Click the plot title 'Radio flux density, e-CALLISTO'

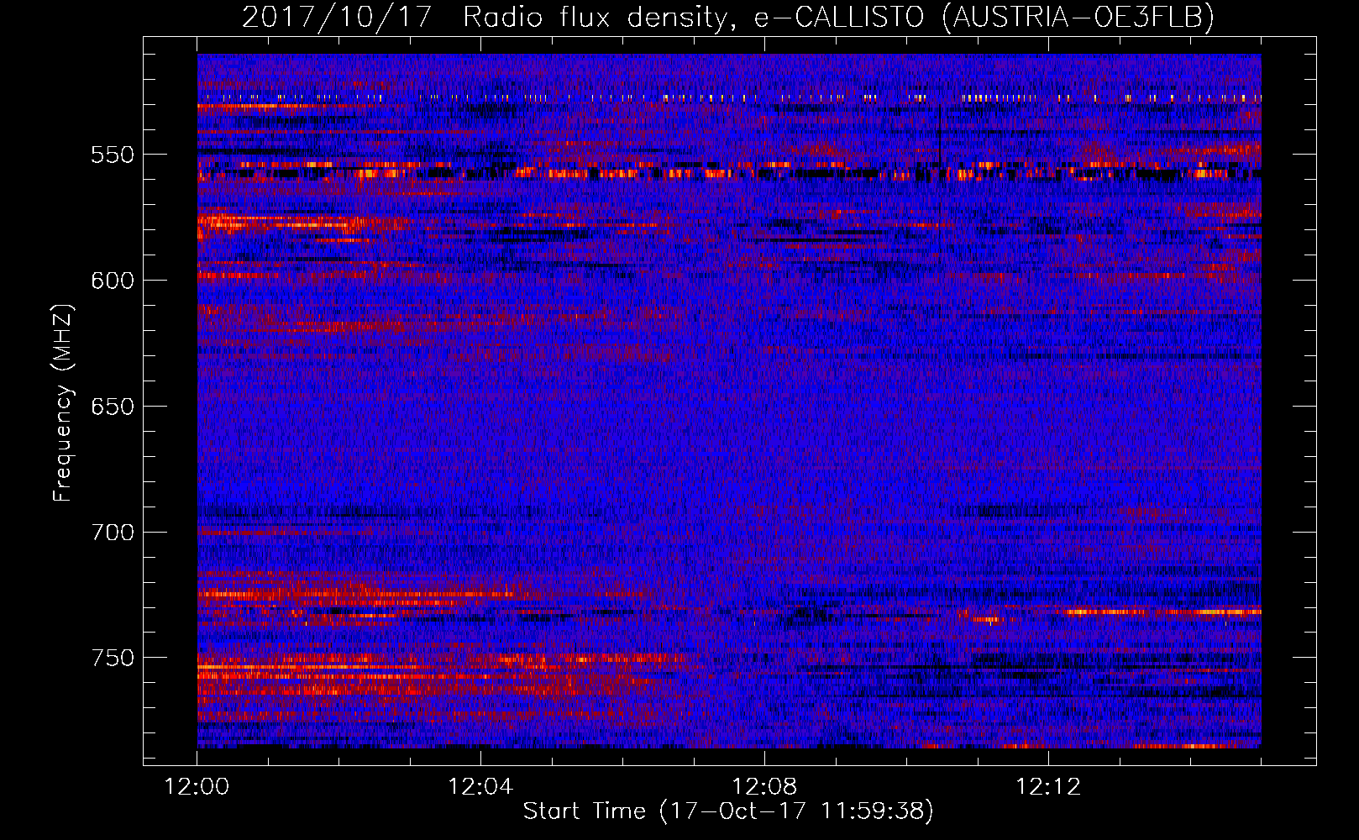pyautogui.click(x=693, y=17)
